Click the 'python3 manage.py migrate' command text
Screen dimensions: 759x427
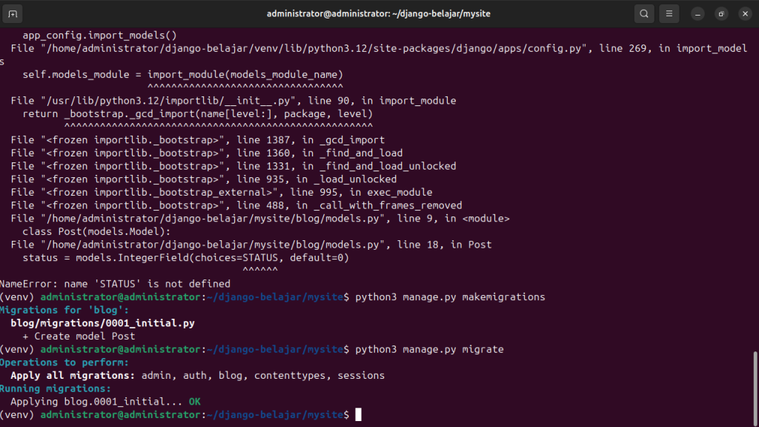(x=429, y=349)
